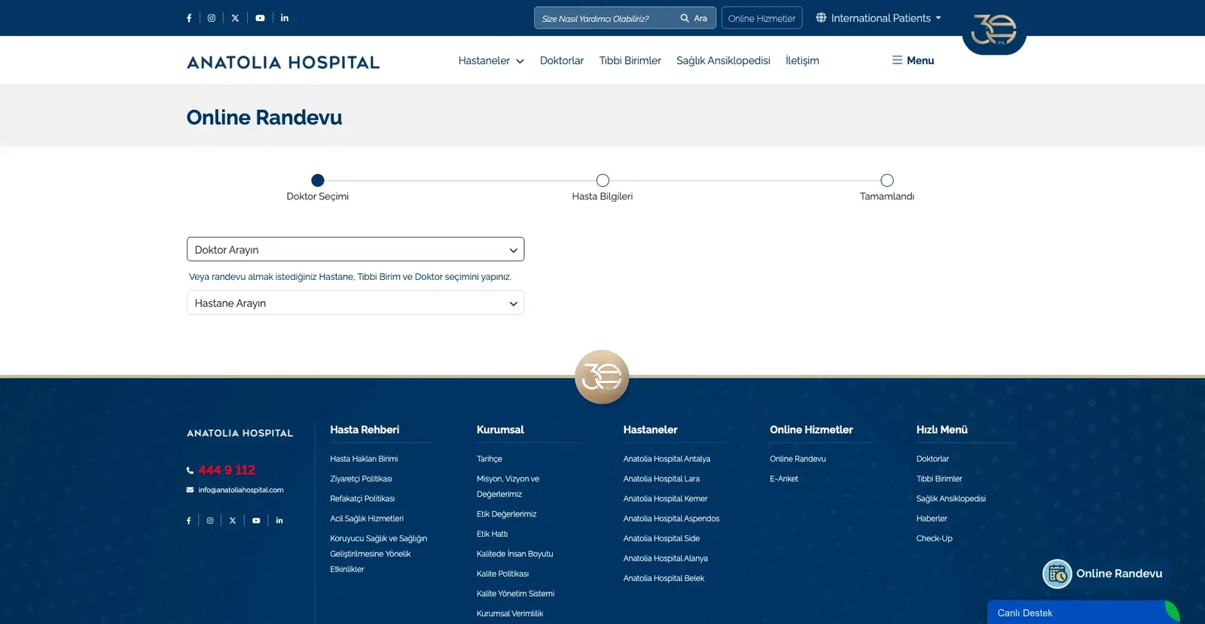Go to Tıbbi Birimler menu item
This screenshot has width=1205, height=624.
630,60
